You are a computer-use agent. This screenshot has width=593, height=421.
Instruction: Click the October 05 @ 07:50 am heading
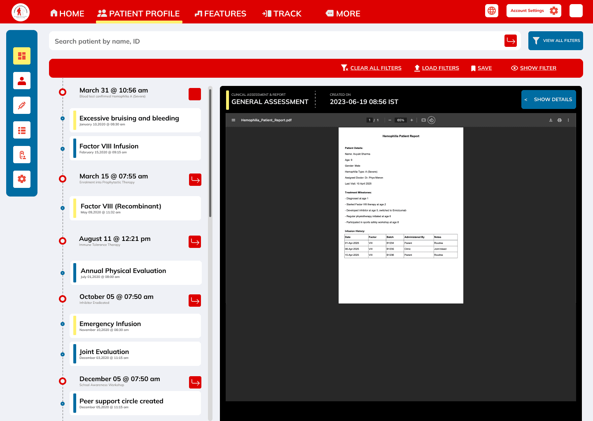(117, 296)
